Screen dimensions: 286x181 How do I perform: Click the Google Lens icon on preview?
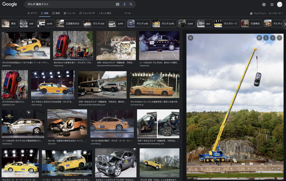[x=259, y=38]
